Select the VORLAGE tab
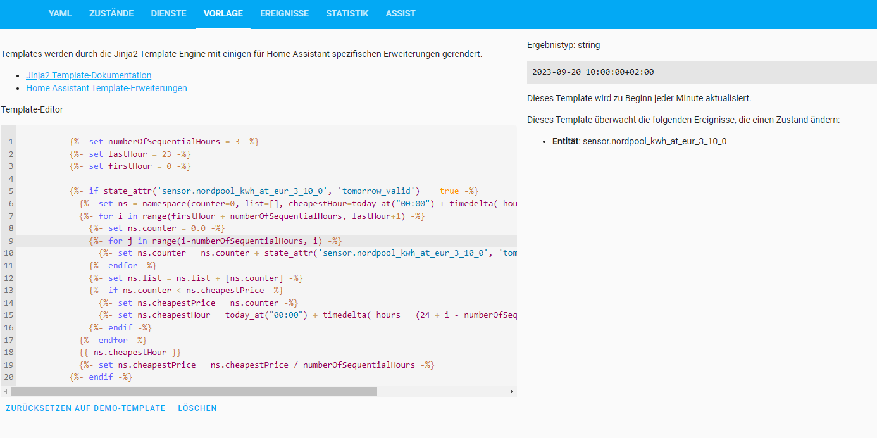The width and height of the screenshot is (877, 438). pos(223,13)
